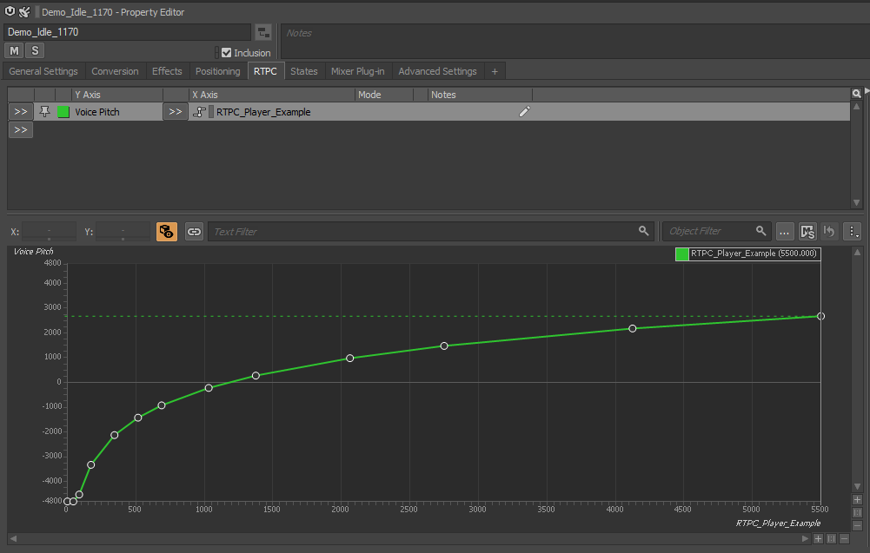The height and width of the screenshot is (553, 870).
Task: Open the display-hierarchy icon beside the name field
Action: pyautogui.click(x=263, y=31)
